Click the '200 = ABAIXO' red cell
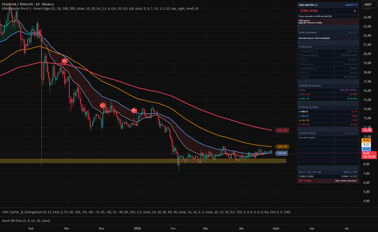The height and width of the screenshot is (232, 378). [x=316, y=181]
